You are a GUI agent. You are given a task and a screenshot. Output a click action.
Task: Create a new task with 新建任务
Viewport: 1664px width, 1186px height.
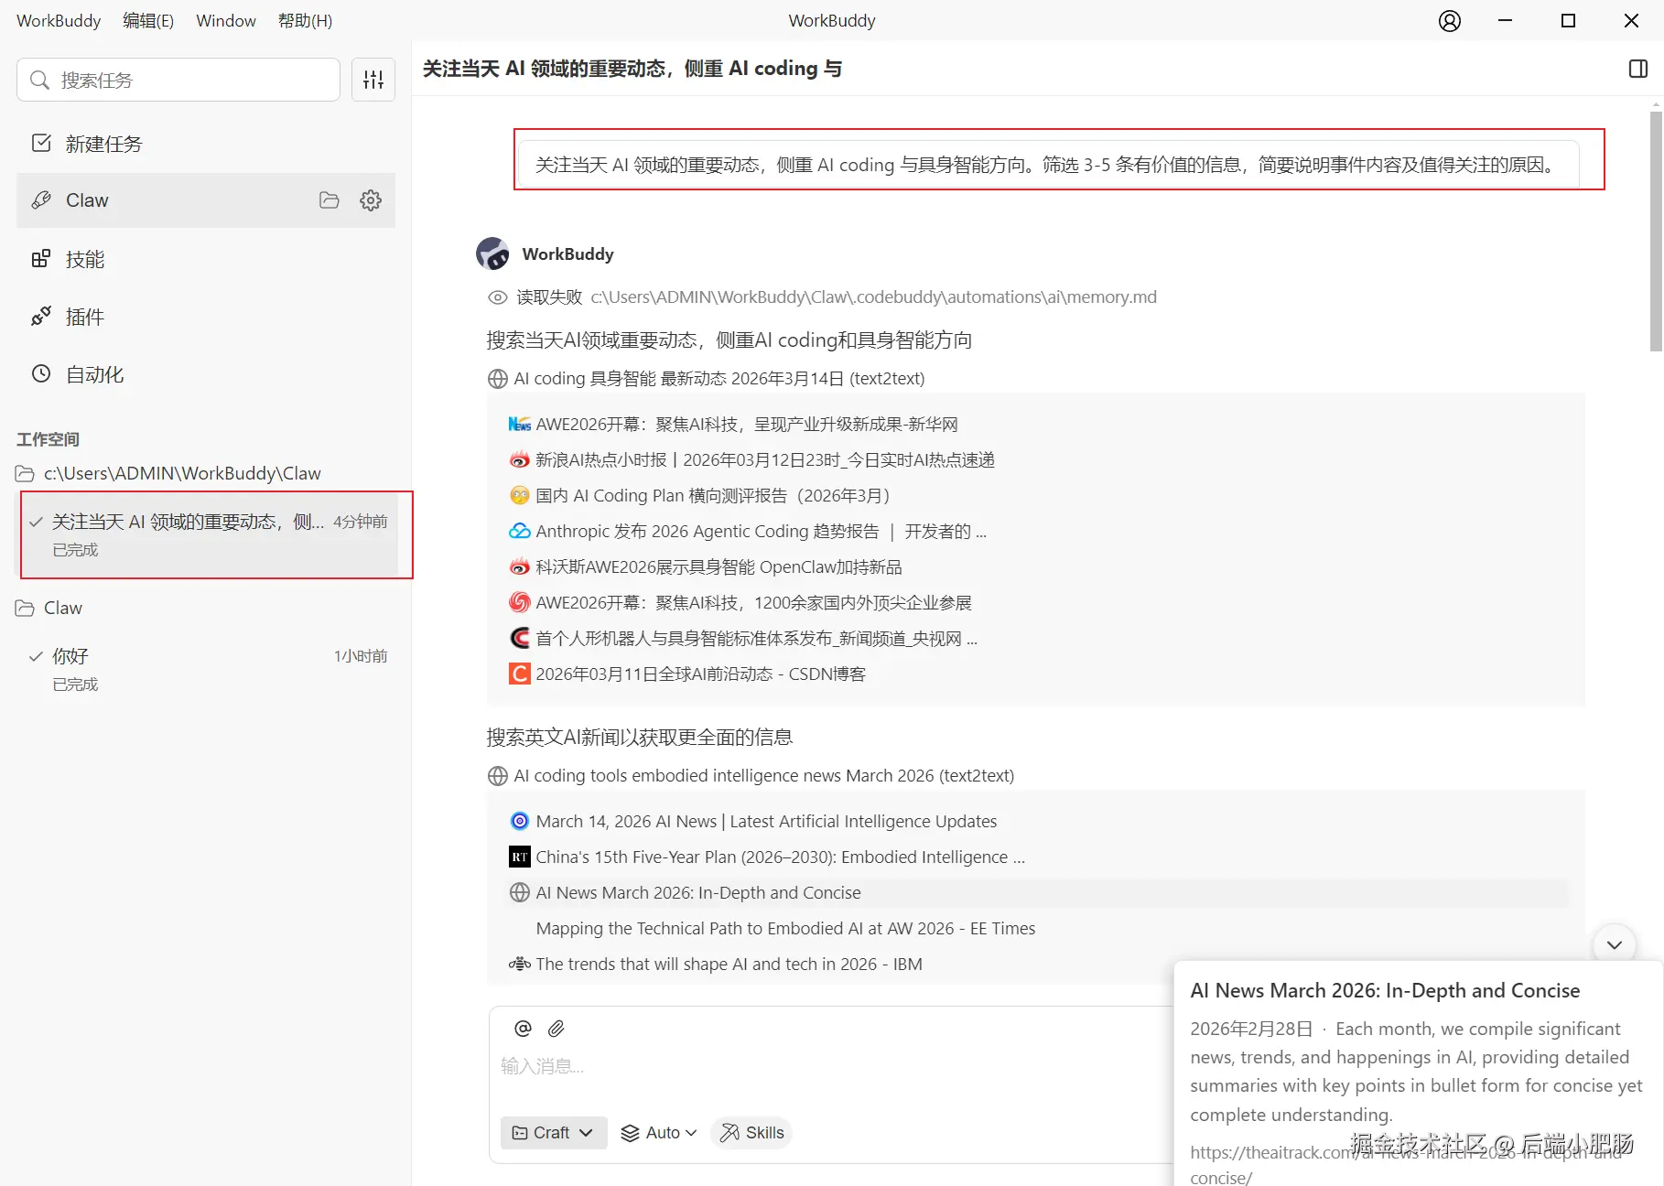point(206,144)
